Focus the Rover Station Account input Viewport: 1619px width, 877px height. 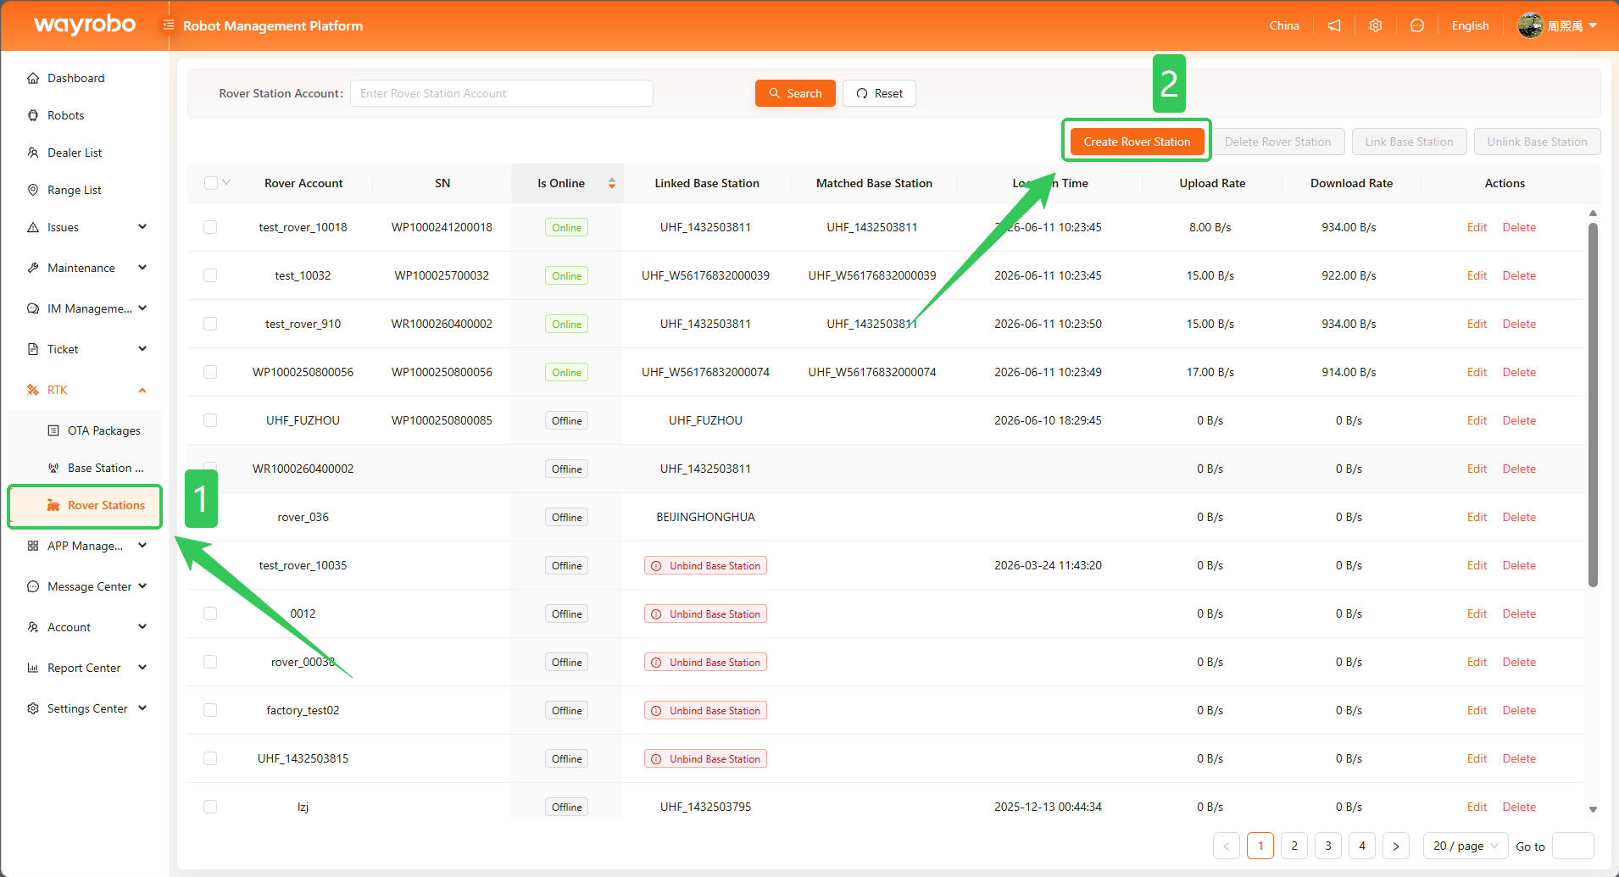tap(501, 93)
